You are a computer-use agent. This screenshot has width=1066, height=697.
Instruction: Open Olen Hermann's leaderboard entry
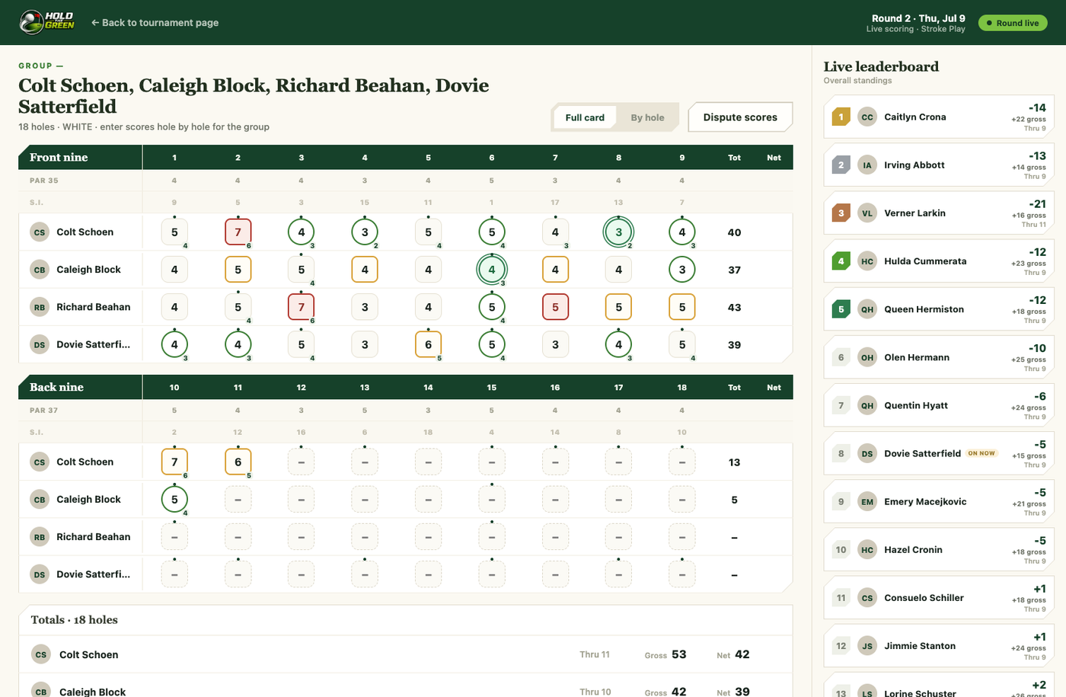[937, 357]
